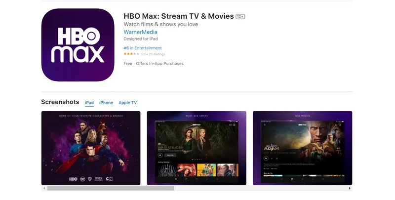
Task: Open the Must-See Series screenshot thumbnail
Action: (x=197, y=148)
